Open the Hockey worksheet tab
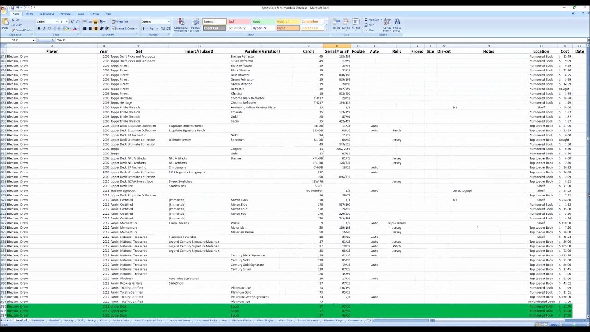 [x=69, y=320]
